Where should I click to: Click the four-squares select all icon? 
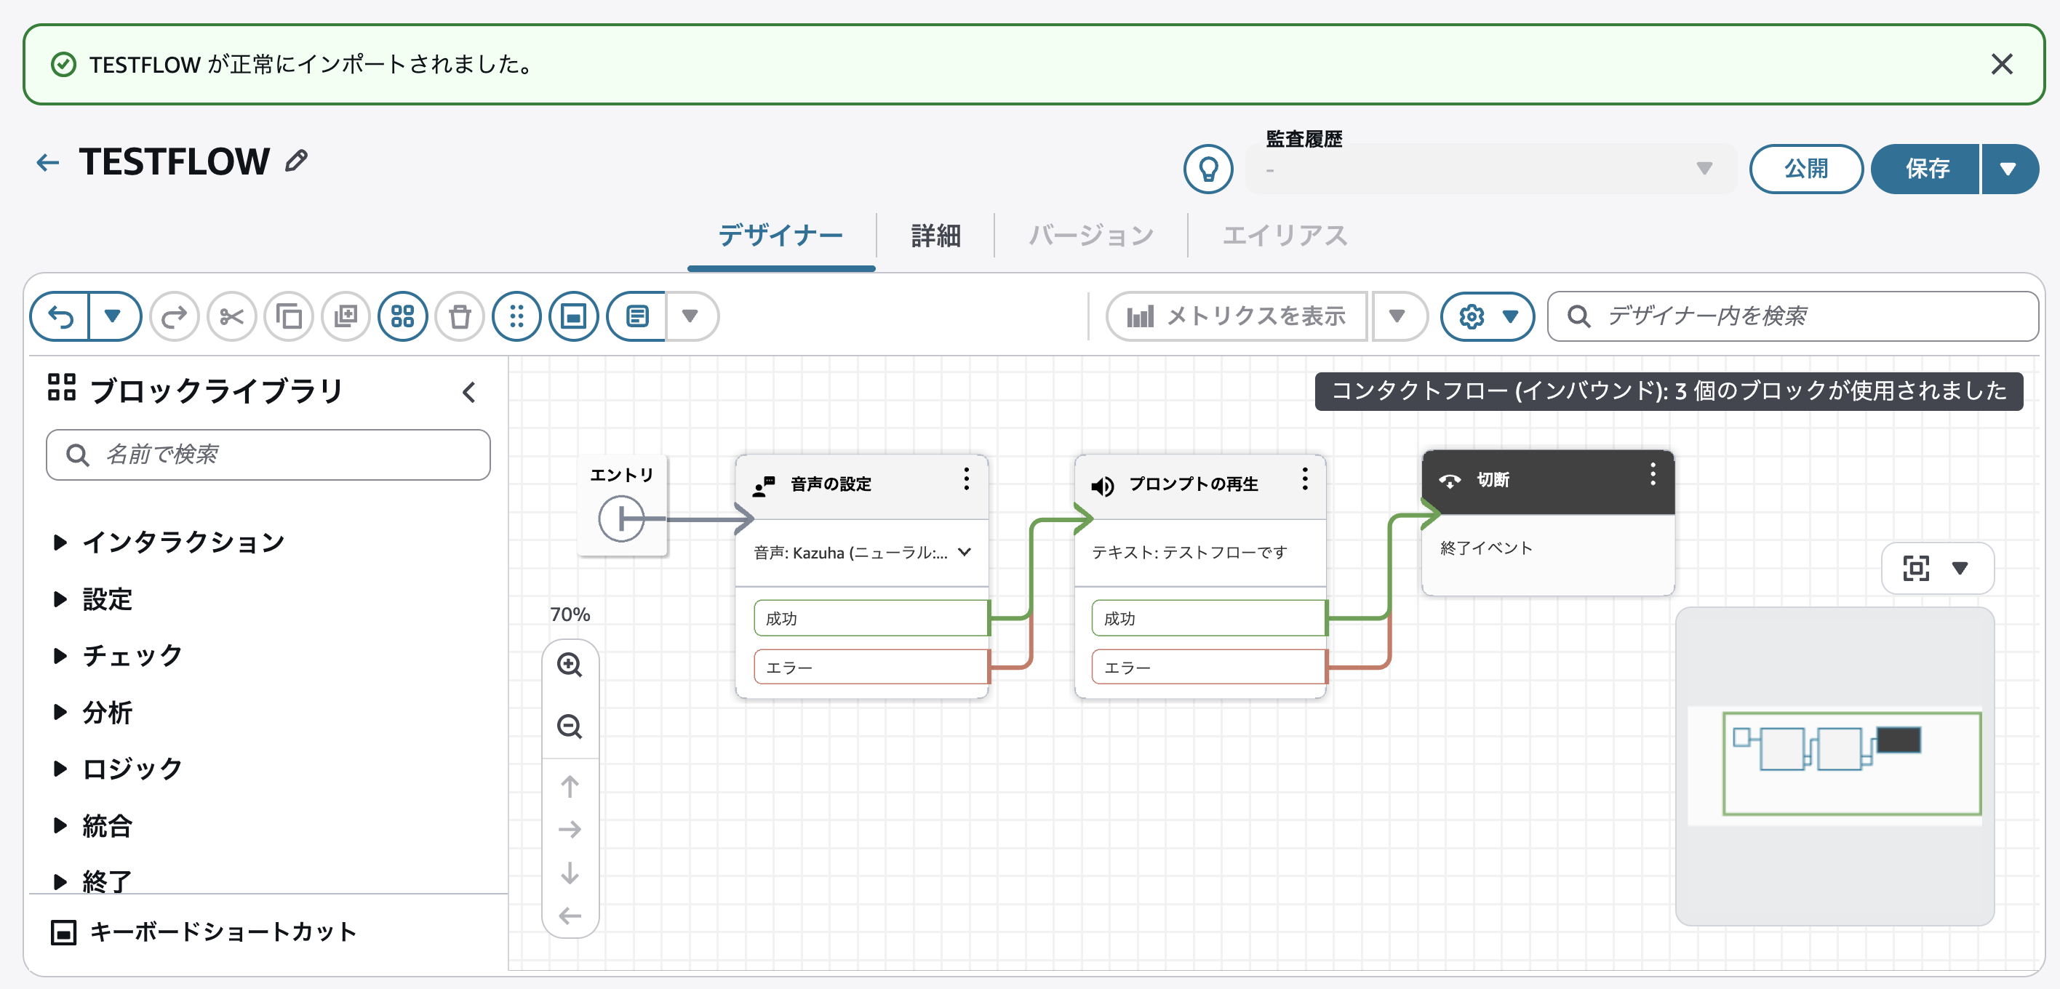click(x=403, y=316)
